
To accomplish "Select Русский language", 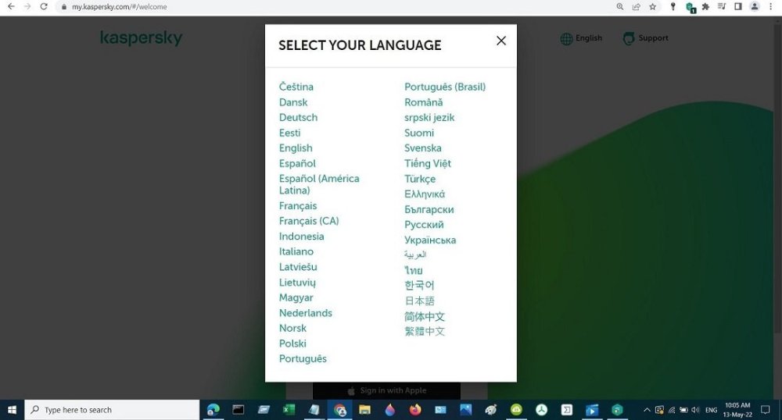I will [x=424, y=225].
